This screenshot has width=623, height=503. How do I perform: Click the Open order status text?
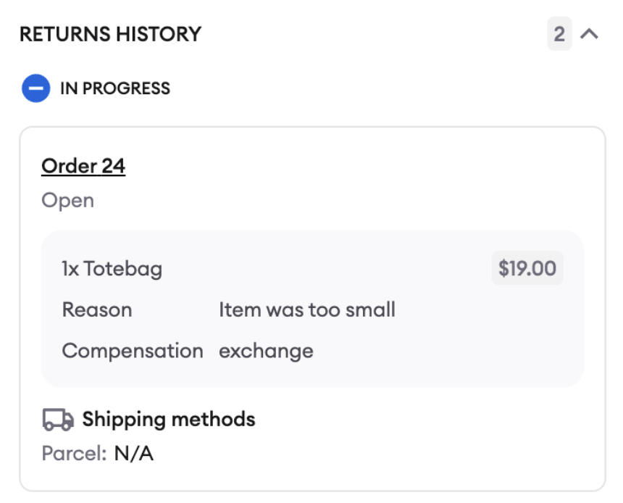coord(68,200)
